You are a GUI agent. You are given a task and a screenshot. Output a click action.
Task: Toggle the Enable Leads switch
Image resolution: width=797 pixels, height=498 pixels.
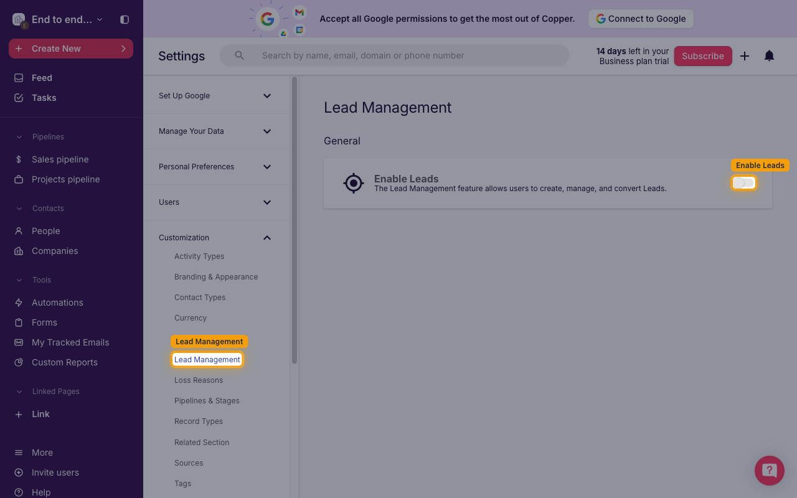[x=744, y=183]
